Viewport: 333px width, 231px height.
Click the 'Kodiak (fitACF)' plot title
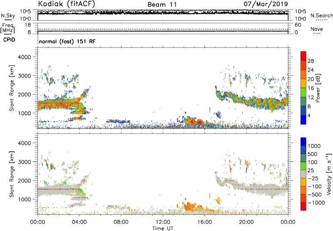click(67, 4)
